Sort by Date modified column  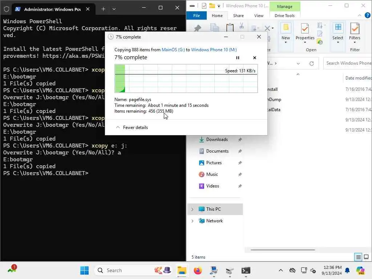click(x=358, y=78)
